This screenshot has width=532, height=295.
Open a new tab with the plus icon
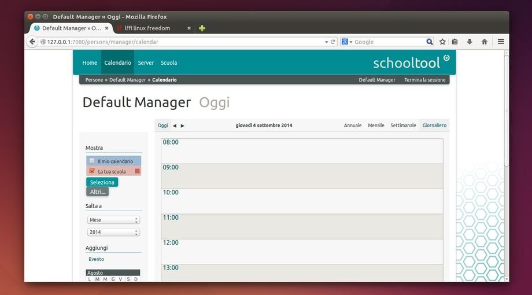point(202,28)
